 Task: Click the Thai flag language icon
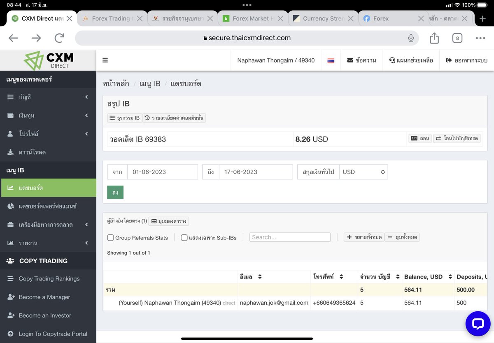click(x=331, y=60)
